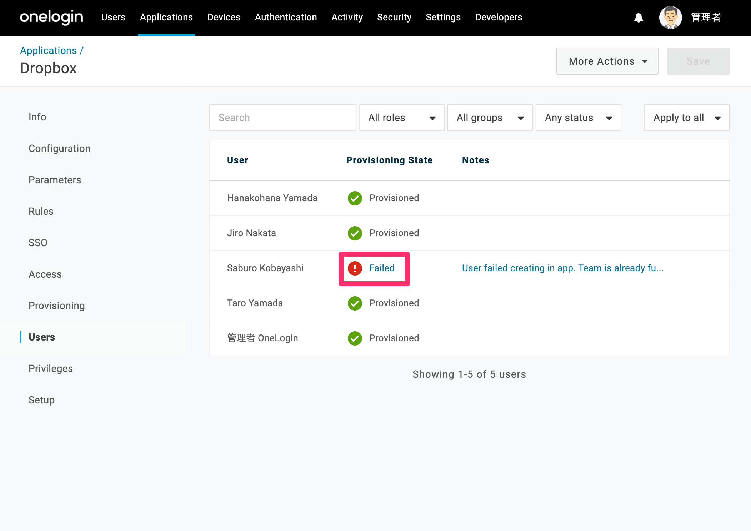This screenshot has width=751, height=531.
Task: Open the Authentication menu
Action: tap(286, 17)
